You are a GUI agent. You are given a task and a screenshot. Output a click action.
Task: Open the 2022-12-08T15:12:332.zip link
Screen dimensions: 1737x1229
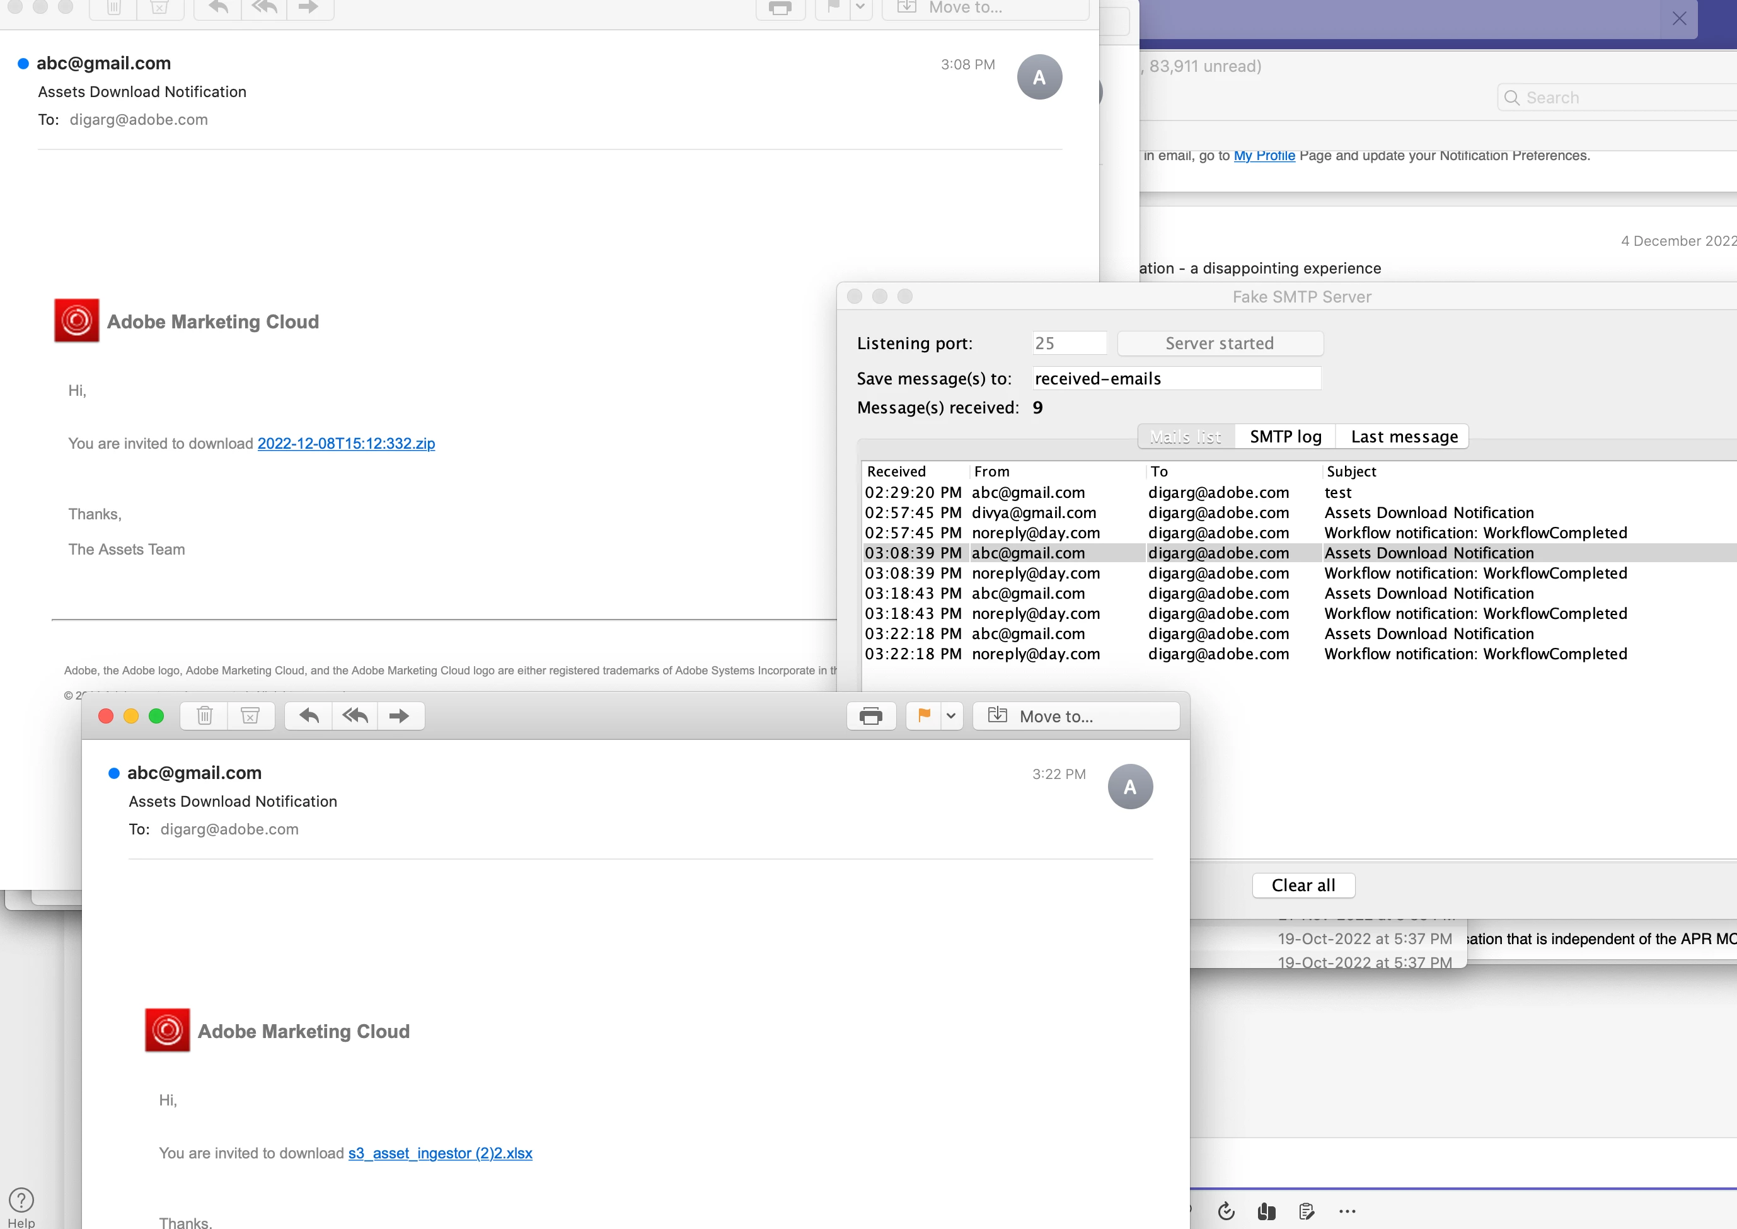(x=346, y=444)
